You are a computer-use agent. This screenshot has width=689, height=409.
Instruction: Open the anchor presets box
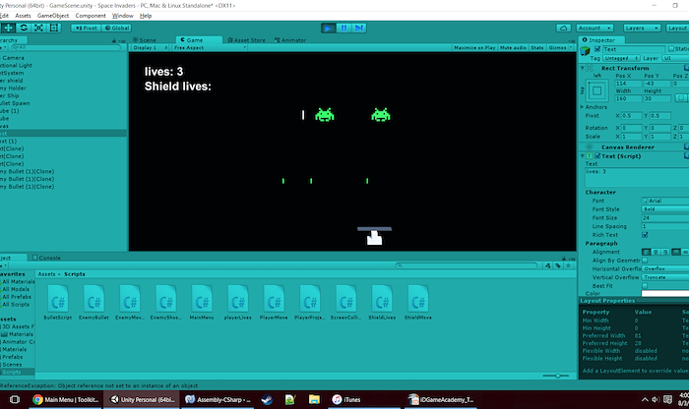point(596,90)
